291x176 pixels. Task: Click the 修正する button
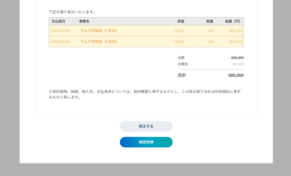click(x=146, y=126)
